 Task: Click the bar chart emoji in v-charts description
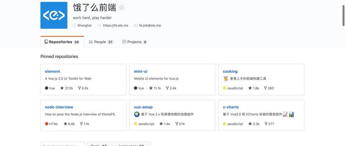(291, 114)
